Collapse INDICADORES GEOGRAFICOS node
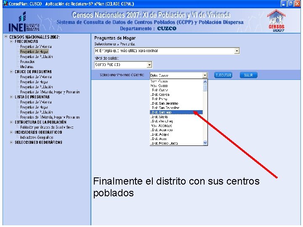Viewport: 303px width, 227px height. (x=11, y=132)
